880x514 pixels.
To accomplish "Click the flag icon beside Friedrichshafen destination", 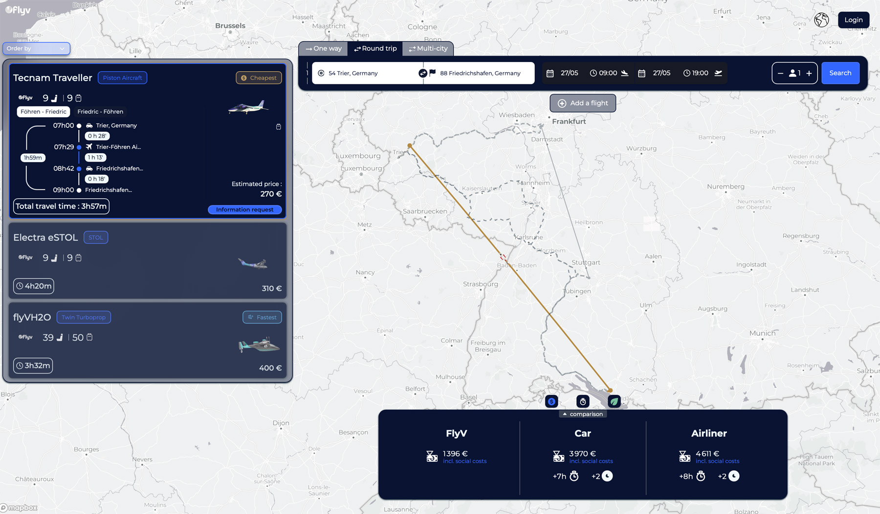I will coord(432,73).
